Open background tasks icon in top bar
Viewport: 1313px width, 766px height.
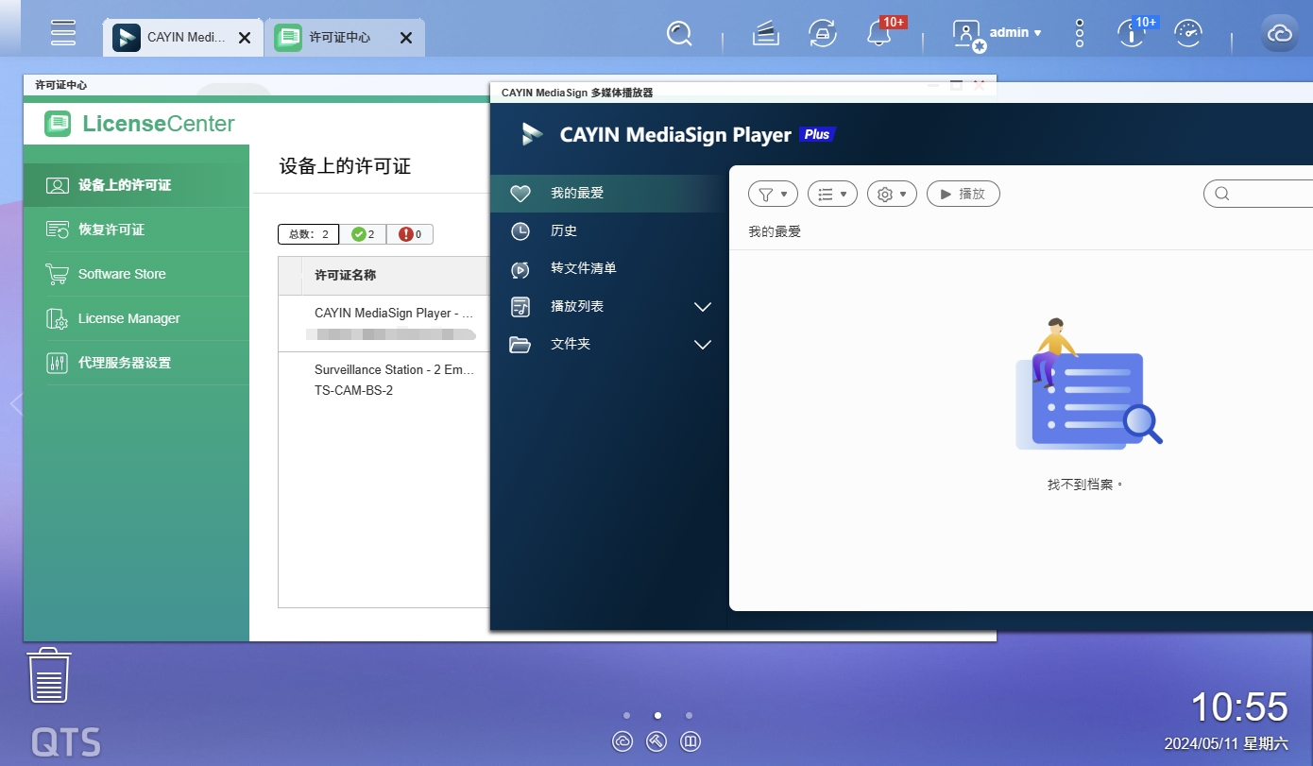pos(766,34)
